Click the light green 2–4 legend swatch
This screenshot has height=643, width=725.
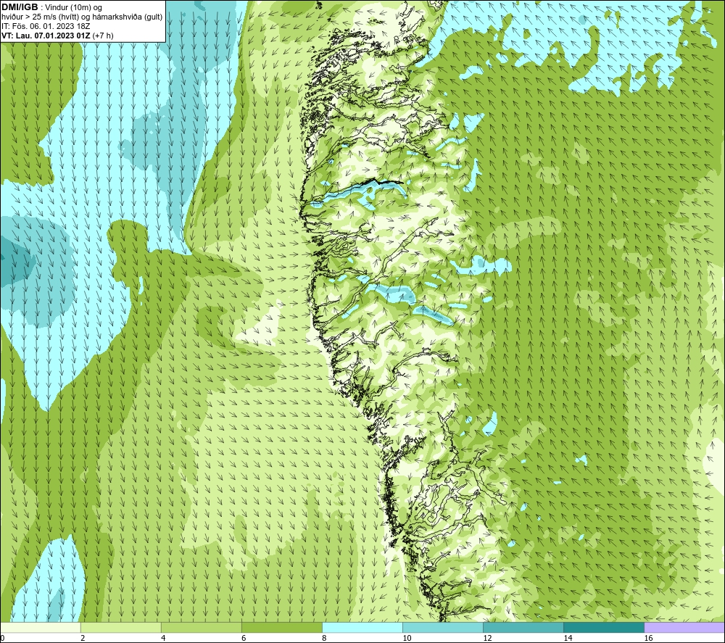point(121,627)
